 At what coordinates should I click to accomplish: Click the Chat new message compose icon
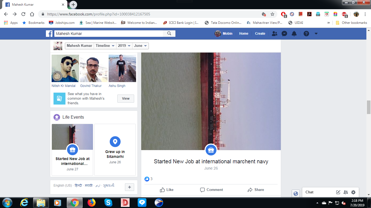338,192
